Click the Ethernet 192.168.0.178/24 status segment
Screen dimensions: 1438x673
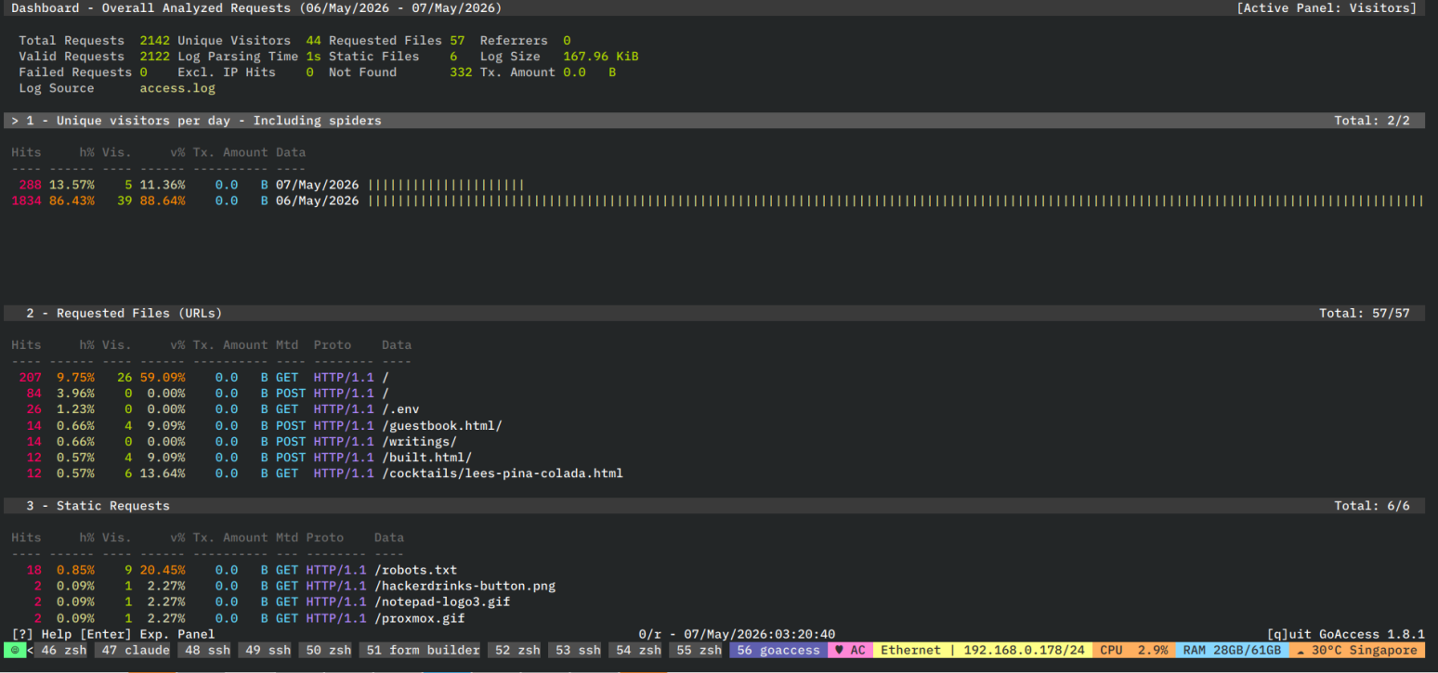pyautogui.click(x=983, y=651)
